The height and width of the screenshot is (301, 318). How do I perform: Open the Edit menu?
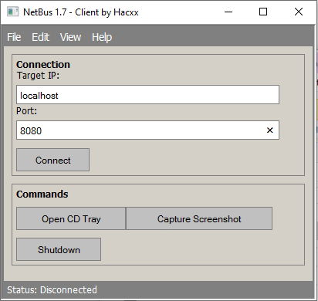click(40, 37)
